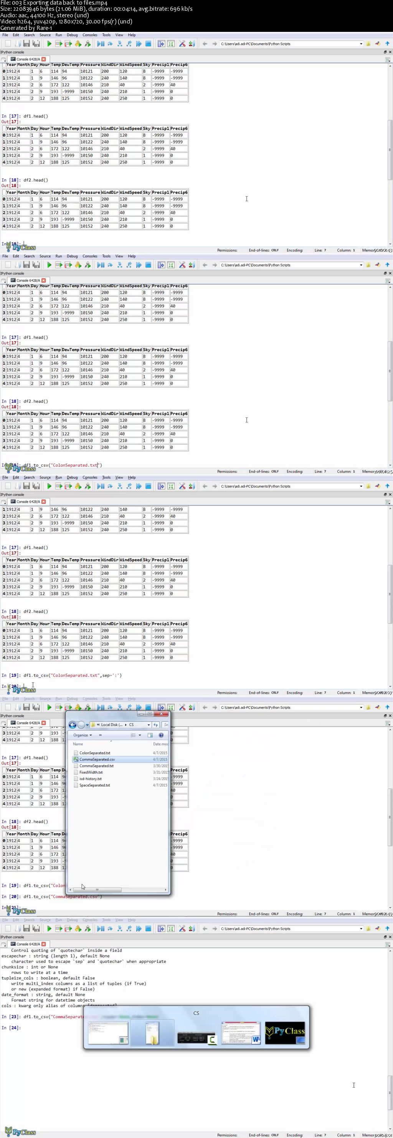
Task: Click "escapechar : string (length 1)" help line
Action: [55, 956]
